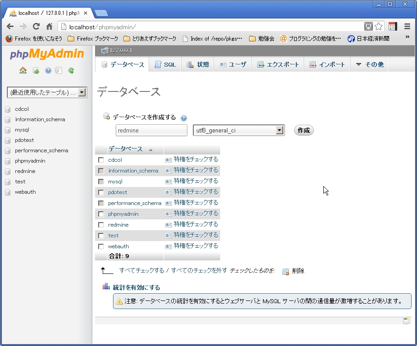Open the 勉強会 bookmark folder
Screen dimensions: 417x346
tap(262, 39)
